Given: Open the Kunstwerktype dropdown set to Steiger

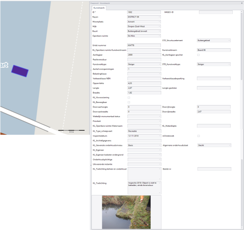Looking at the screenshot, I should coord(144,64).
